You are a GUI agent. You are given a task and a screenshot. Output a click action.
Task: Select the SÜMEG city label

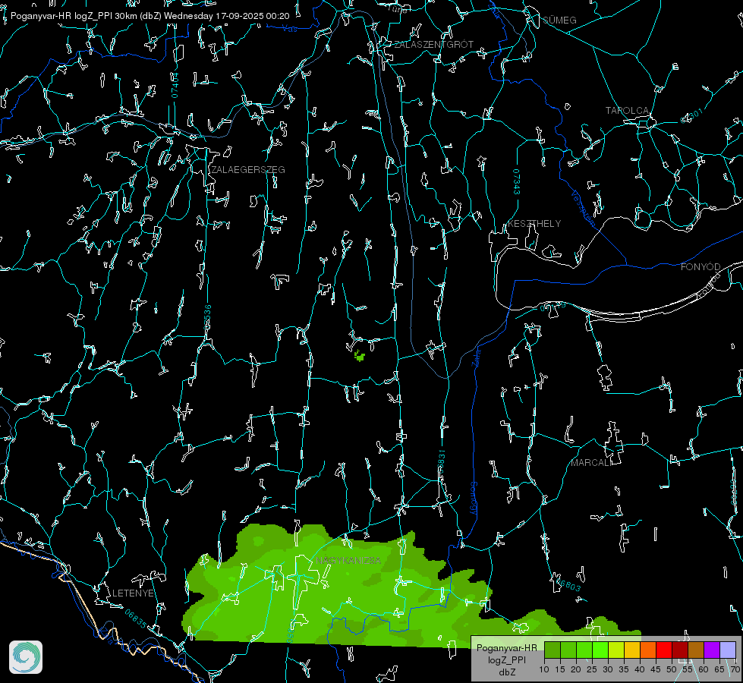pyautogui.click(x=559, y=20)
